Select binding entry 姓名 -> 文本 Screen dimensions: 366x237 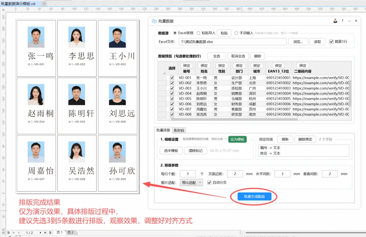click(270, 153)
